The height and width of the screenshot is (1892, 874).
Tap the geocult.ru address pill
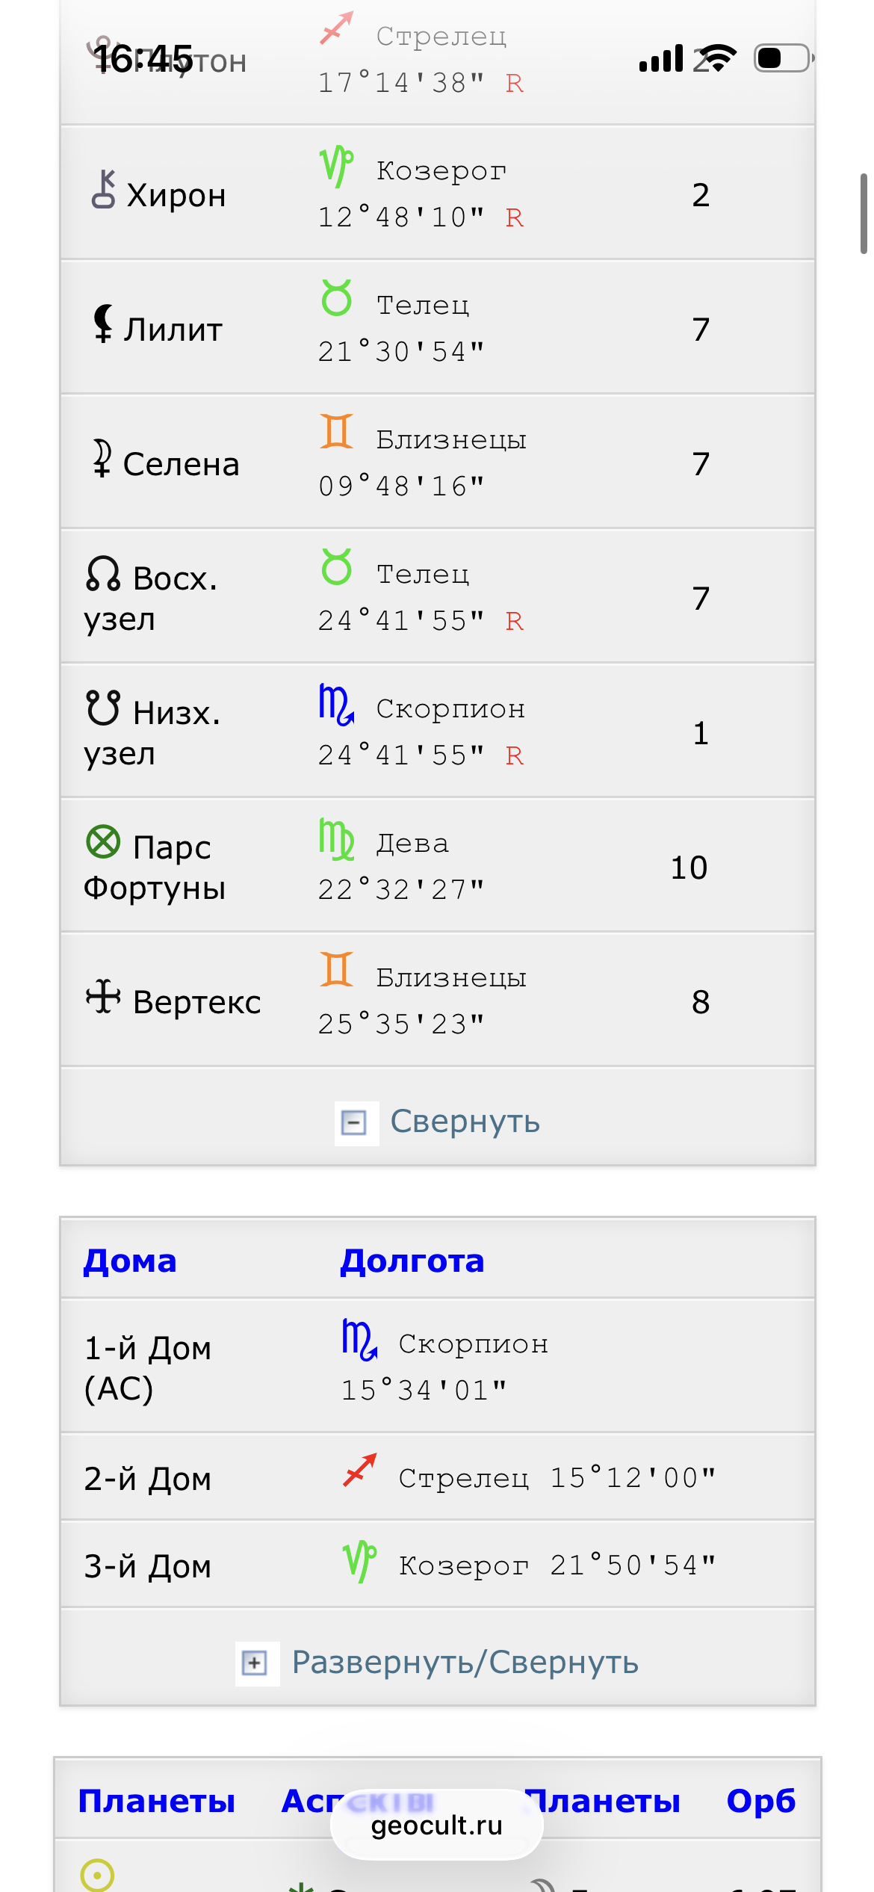pyautogui.click(x=437, y=1825)
